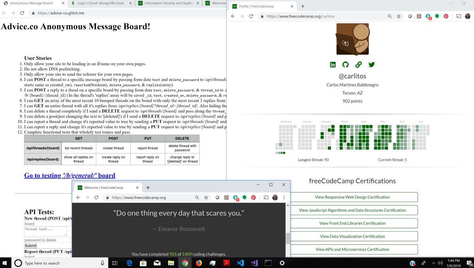Reload the Profile freeCodeCamp window page
Viewport: 474px width, 268px height.
(251, 16)
